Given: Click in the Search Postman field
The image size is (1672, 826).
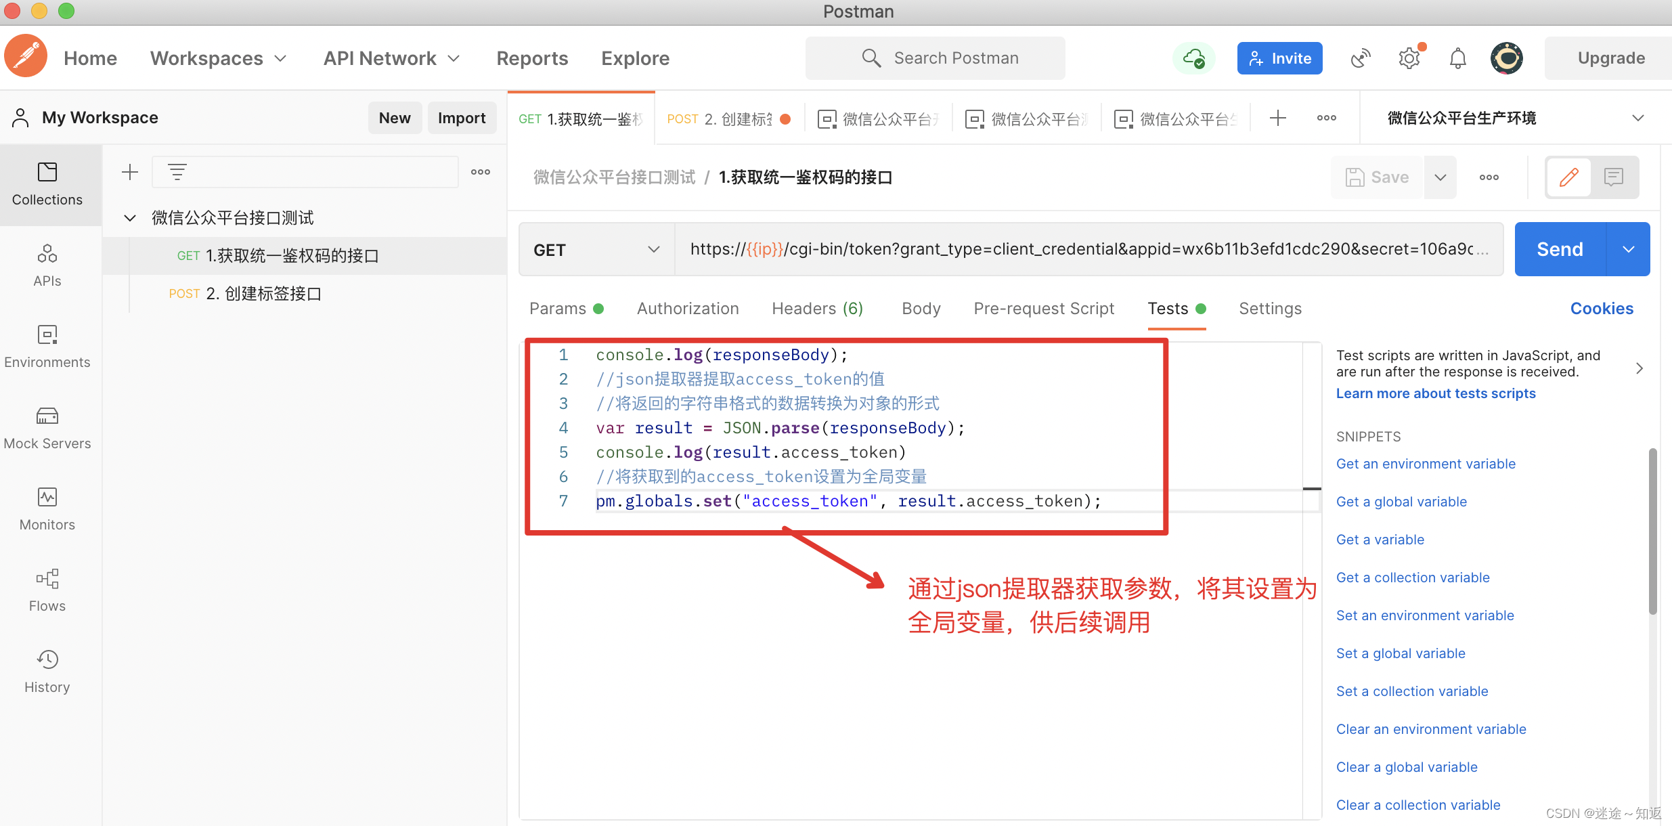Looking at the screenshot, I should (x=954, y=58).
